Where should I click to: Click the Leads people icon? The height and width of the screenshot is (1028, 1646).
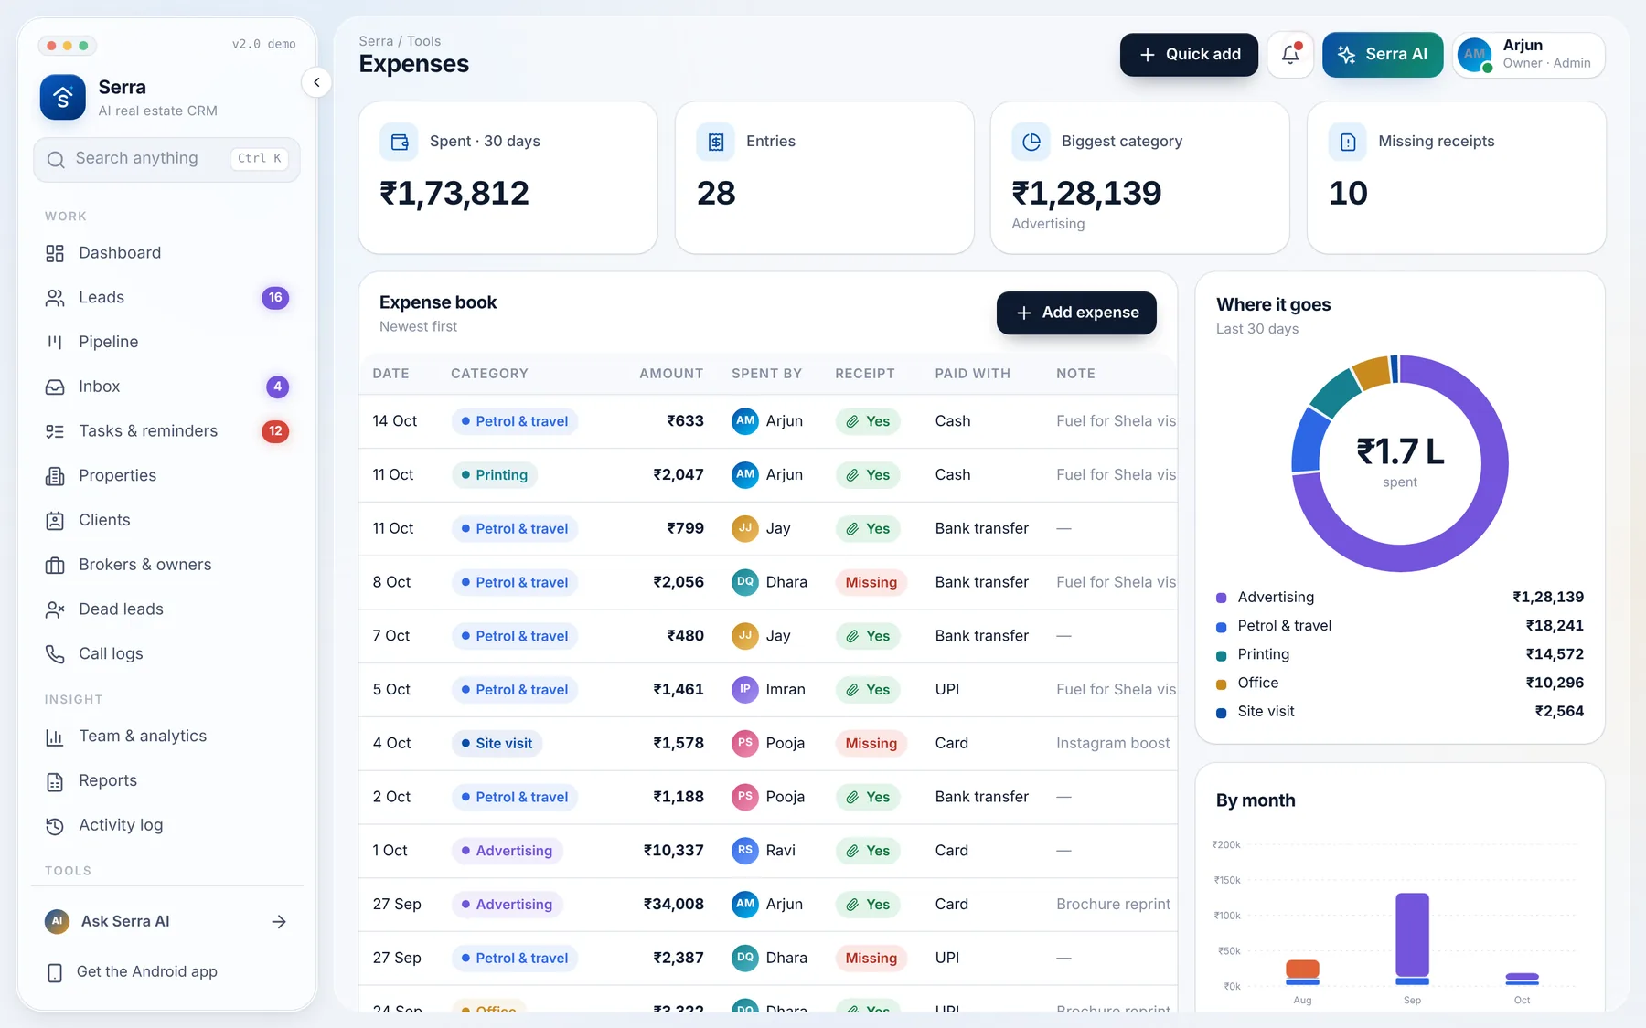coord(55,298)
